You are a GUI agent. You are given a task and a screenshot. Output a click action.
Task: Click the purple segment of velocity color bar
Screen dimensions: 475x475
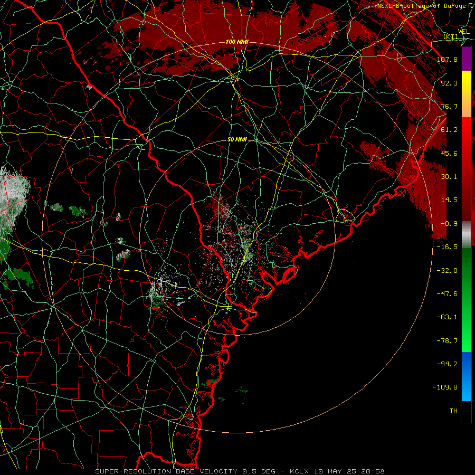(x=466, y=59)
